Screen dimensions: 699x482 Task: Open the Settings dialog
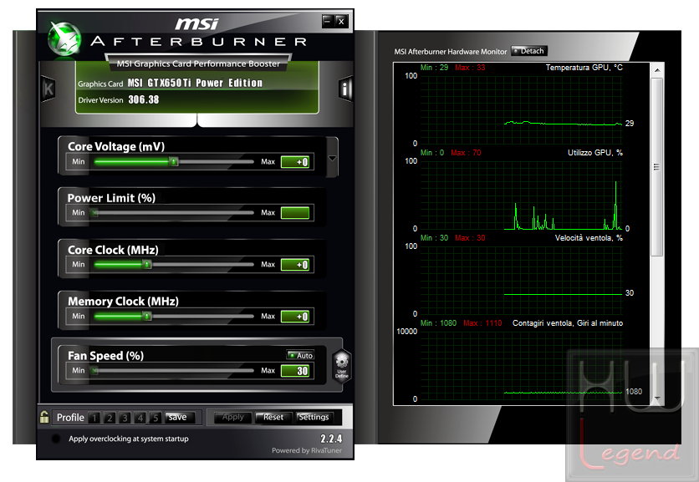[314, 418]
